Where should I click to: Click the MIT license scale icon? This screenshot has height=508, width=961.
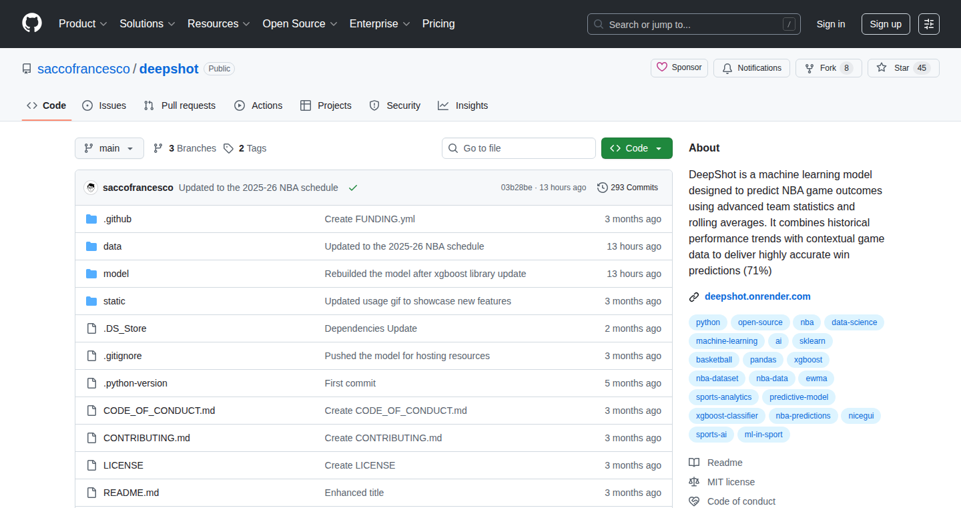point(694,482)
